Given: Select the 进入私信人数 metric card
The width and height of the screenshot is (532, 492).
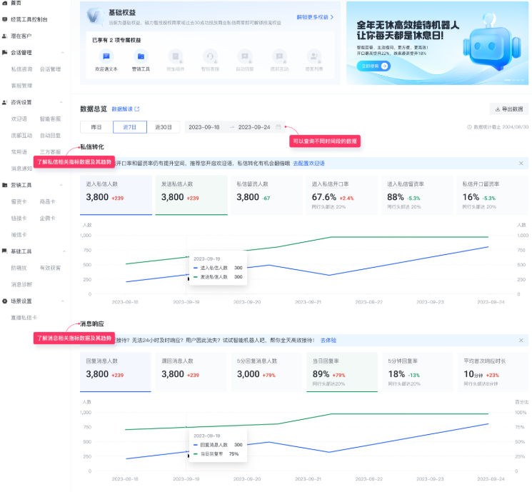Looking at the screenshot, I should click(x=116, y=195).
